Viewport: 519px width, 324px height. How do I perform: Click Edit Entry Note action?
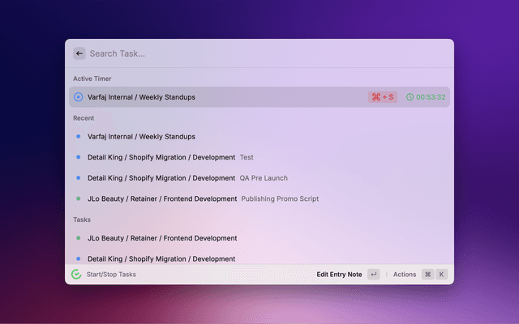tap(339, 275)
